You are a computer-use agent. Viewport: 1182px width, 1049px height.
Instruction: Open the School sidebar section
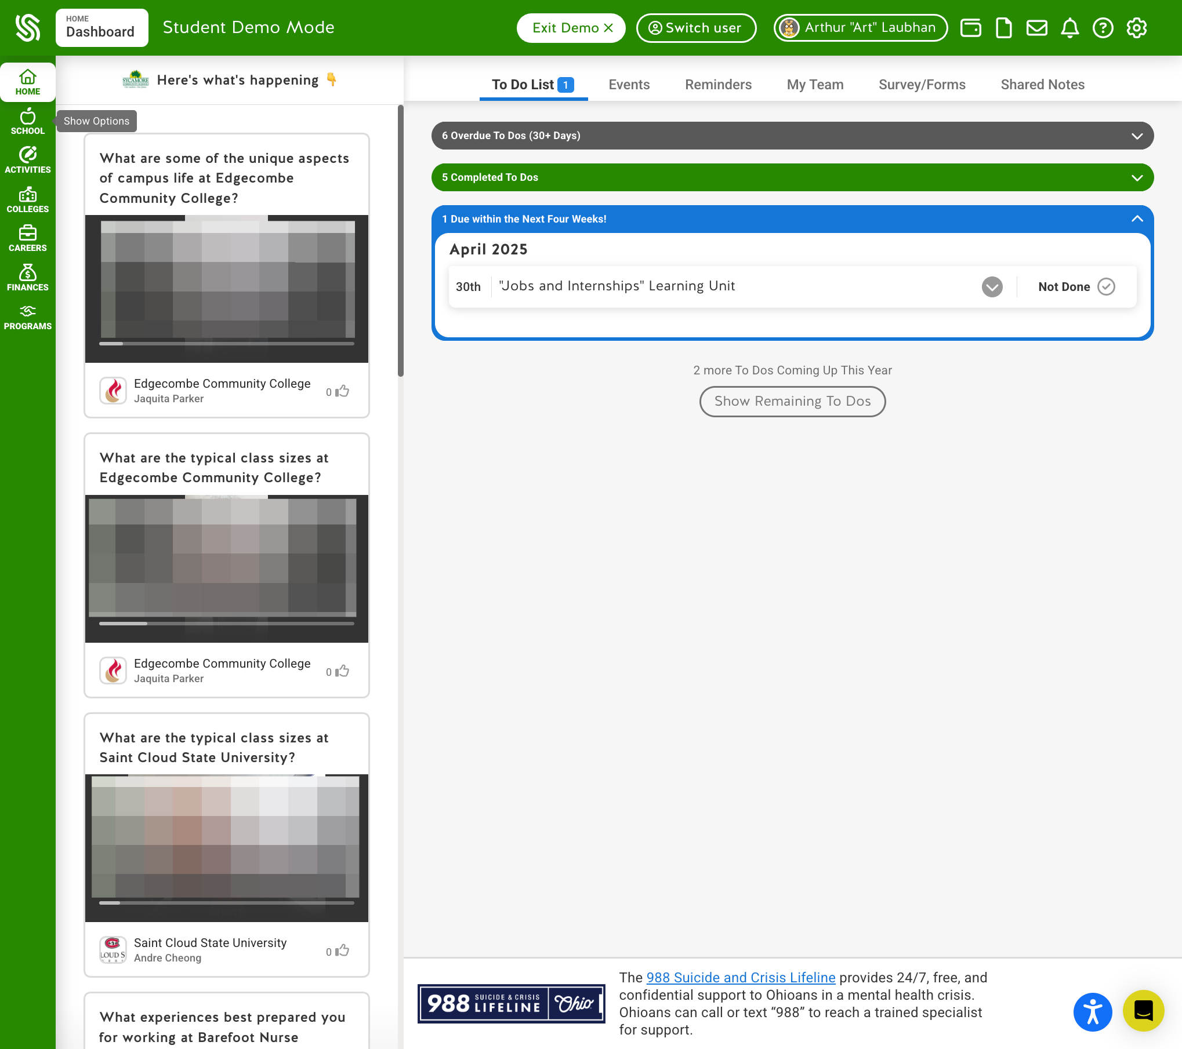(x=27, y=122)
